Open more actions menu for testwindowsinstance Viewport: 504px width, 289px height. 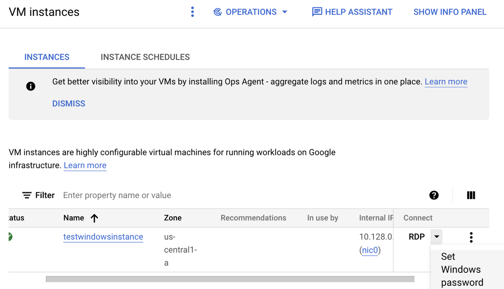[x=471, y=237]
